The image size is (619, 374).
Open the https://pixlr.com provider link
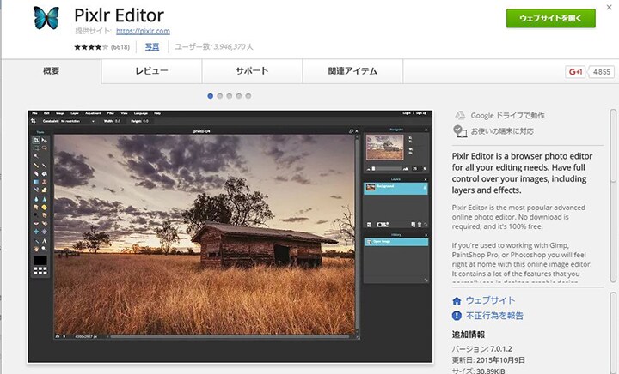click(x=143, y=31)
